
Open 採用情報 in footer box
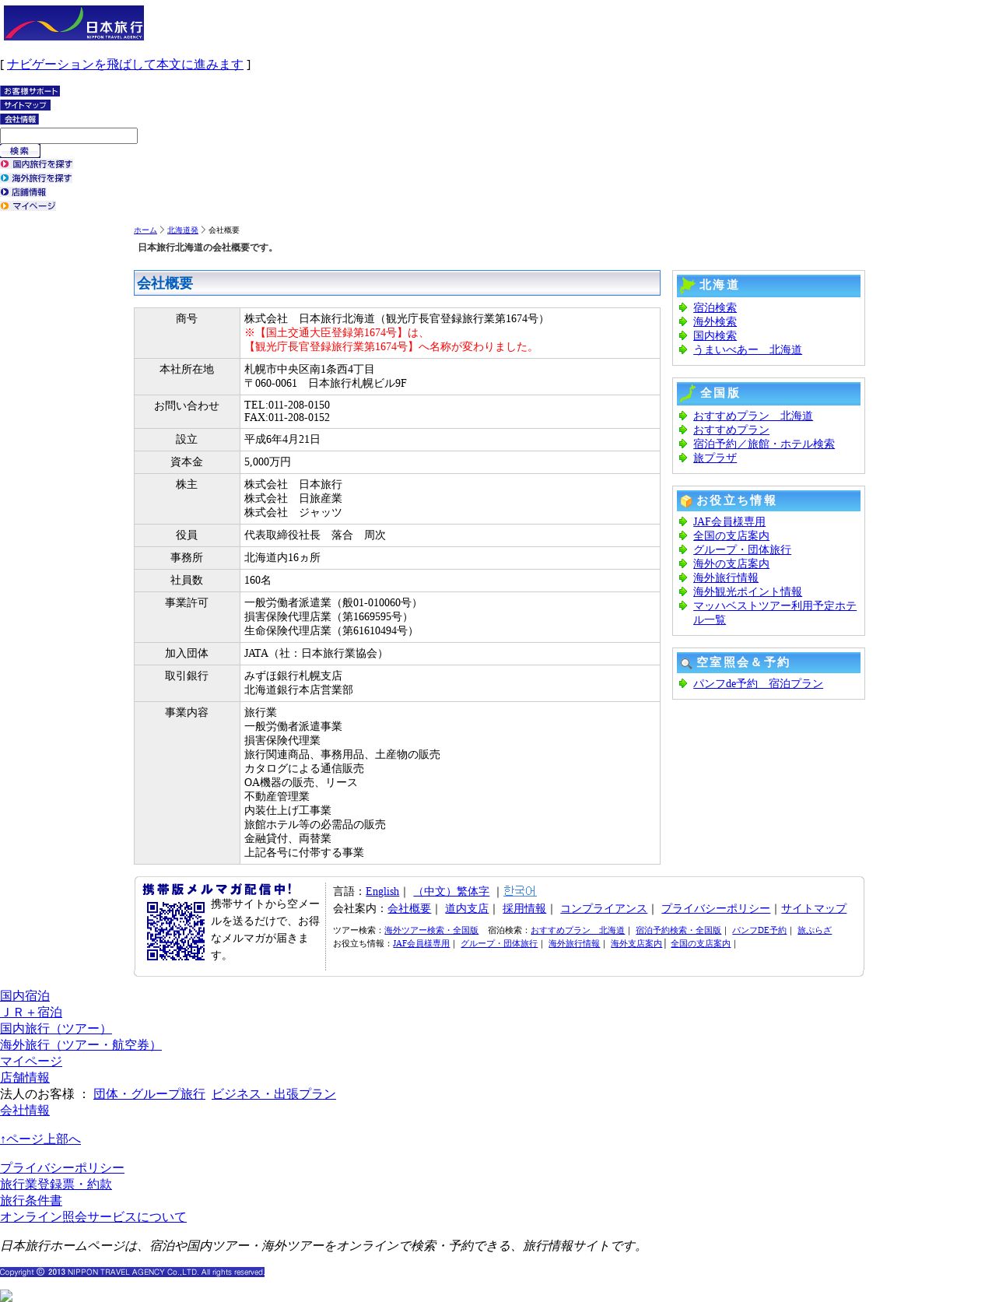click(524, 908)
